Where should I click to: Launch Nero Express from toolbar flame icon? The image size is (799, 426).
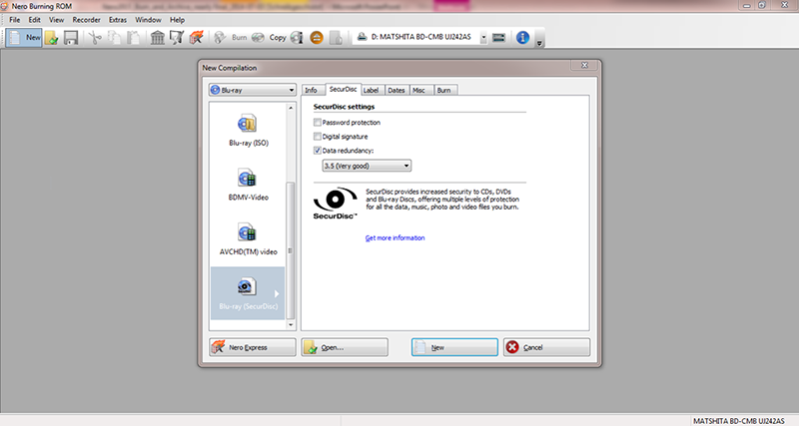[x=196, y=38]
